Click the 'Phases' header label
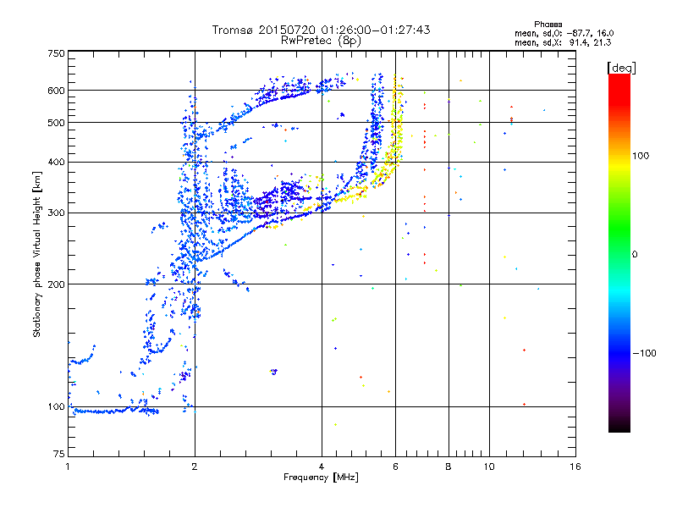 click(548, 25)
